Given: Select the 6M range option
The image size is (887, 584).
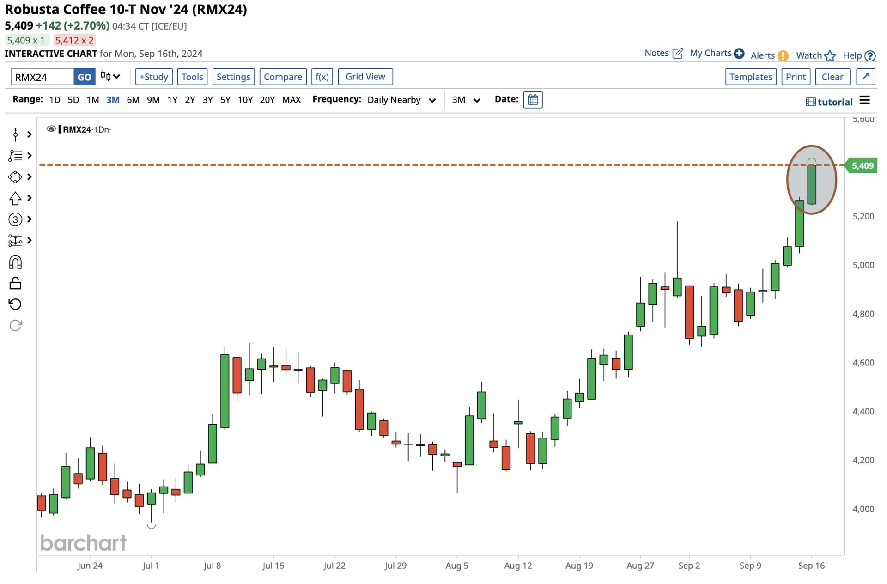Looking at the screenshot, I should 133,100.
